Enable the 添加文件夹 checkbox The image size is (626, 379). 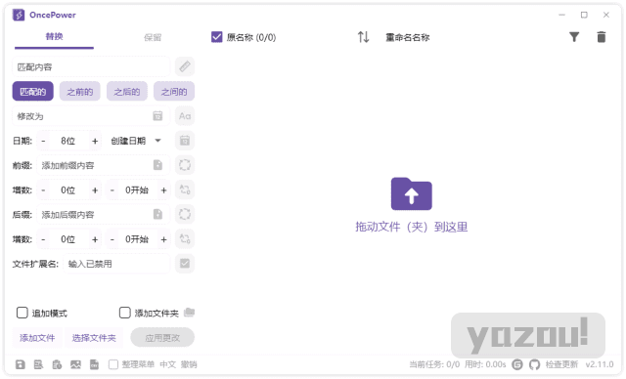coord(125,313)
